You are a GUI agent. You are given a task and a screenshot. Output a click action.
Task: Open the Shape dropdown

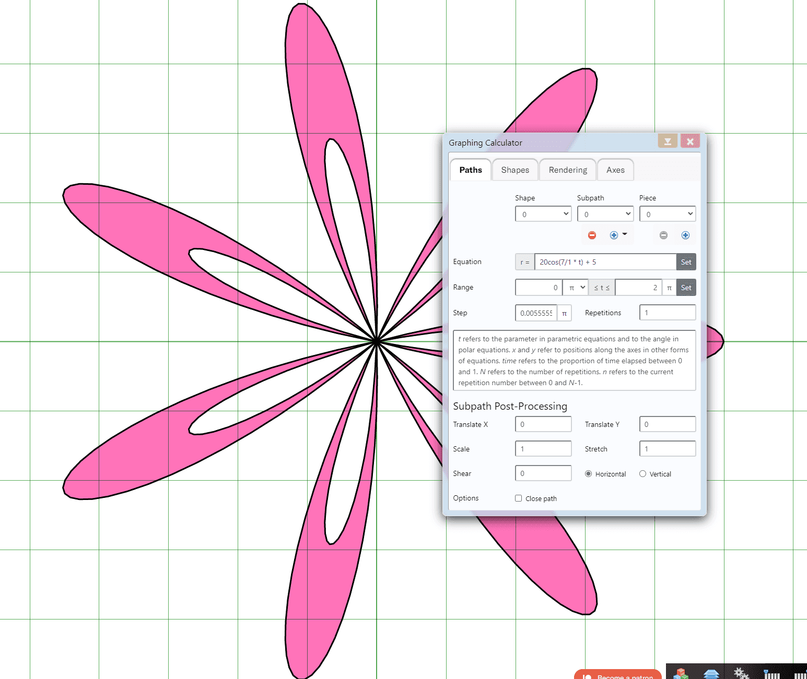pos(543,213)
